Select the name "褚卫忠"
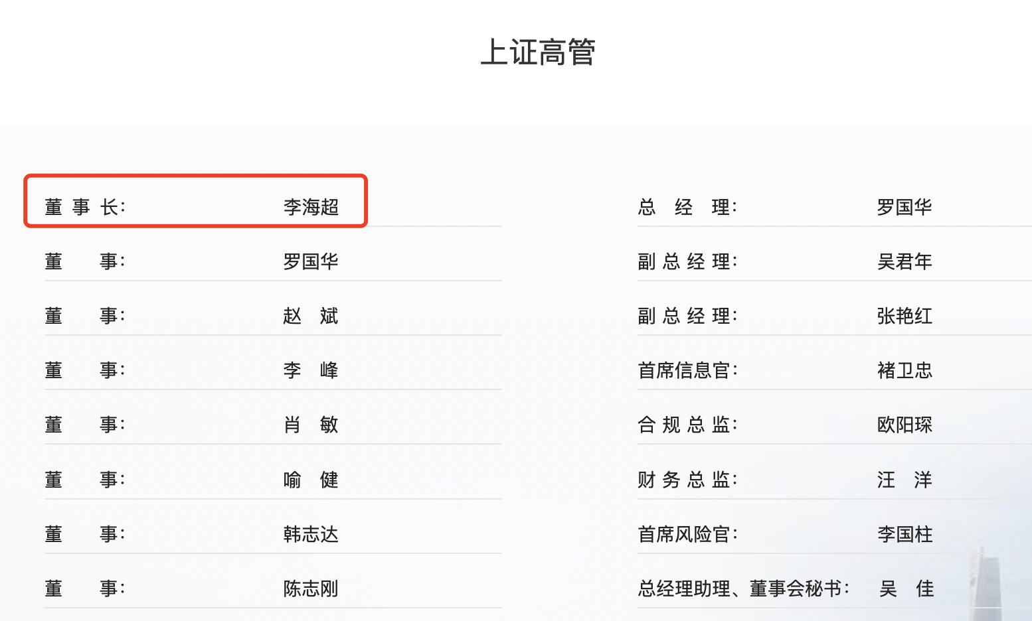Screen dimensions: 1032x621 tap(904, 370)
